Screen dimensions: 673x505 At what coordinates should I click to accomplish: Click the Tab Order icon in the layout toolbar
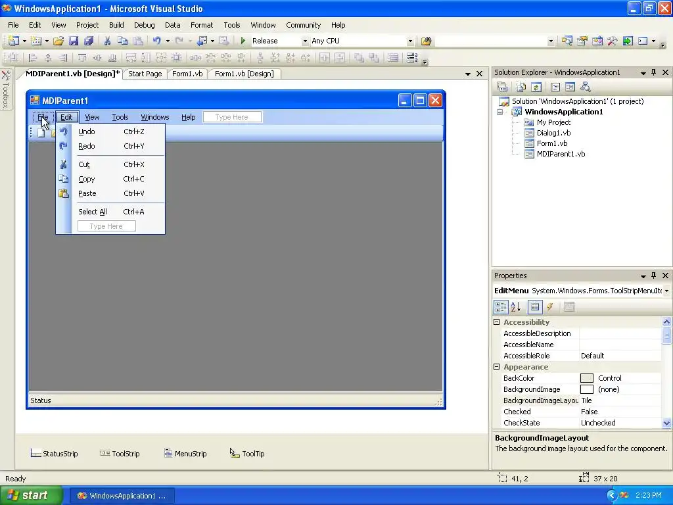[x=411, y=58]
